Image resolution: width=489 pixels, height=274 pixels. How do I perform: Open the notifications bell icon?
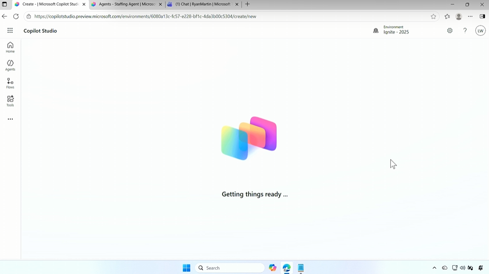[481, 268]
